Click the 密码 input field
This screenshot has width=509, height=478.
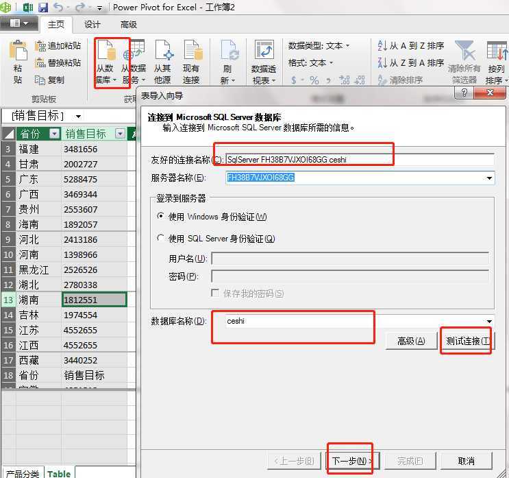point(350,276)
